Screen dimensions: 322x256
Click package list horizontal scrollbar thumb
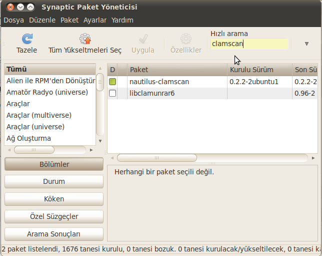tap(157, 158)
